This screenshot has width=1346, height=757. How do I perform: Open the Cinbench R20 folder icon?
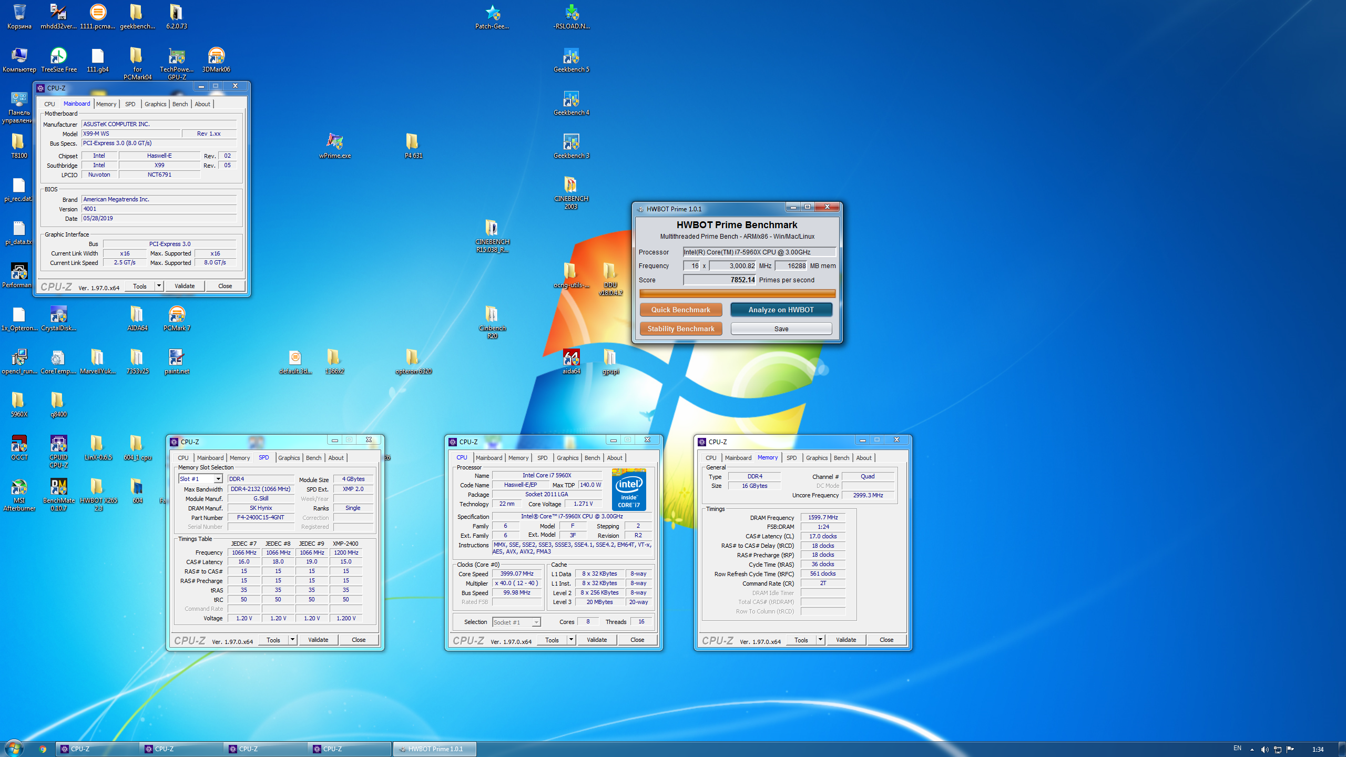pos(492,322)
